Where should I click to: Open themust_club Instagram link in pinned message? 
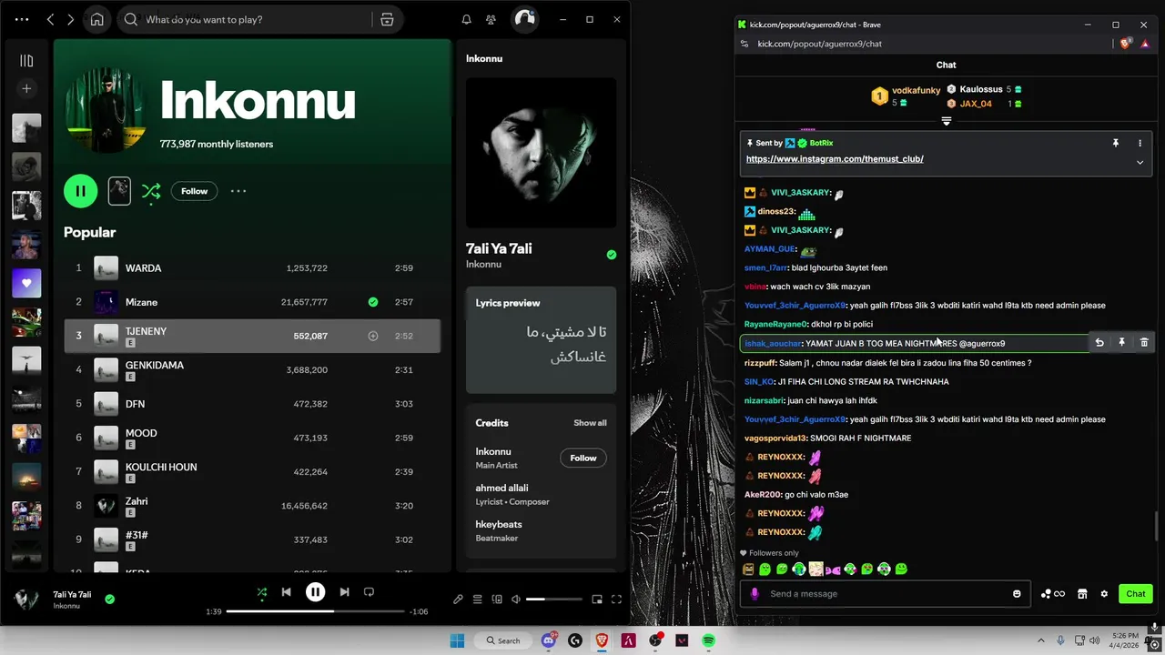click(835, 159)
